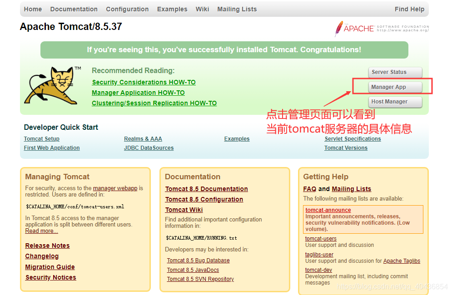This screenshot has height=295, width=452.
Task: Open the taglibs-user mailing list link
Action: tap(319, 254)
